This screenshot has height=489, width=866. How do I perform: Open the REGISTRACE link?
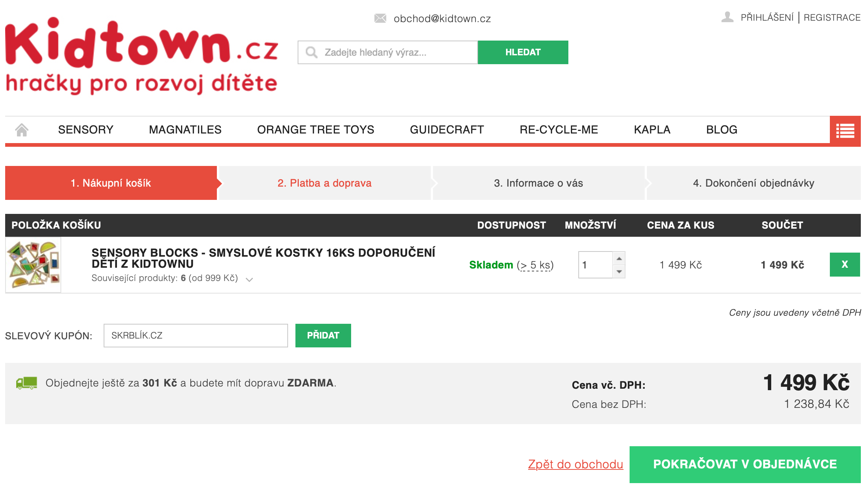click(832, 17)
